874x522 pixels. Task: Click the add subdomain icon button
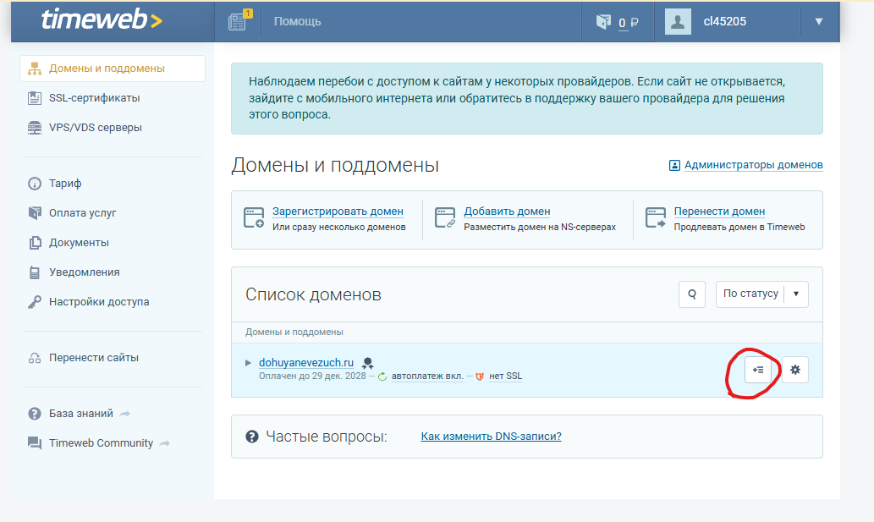pyautogui.click(x=758, y=370)
